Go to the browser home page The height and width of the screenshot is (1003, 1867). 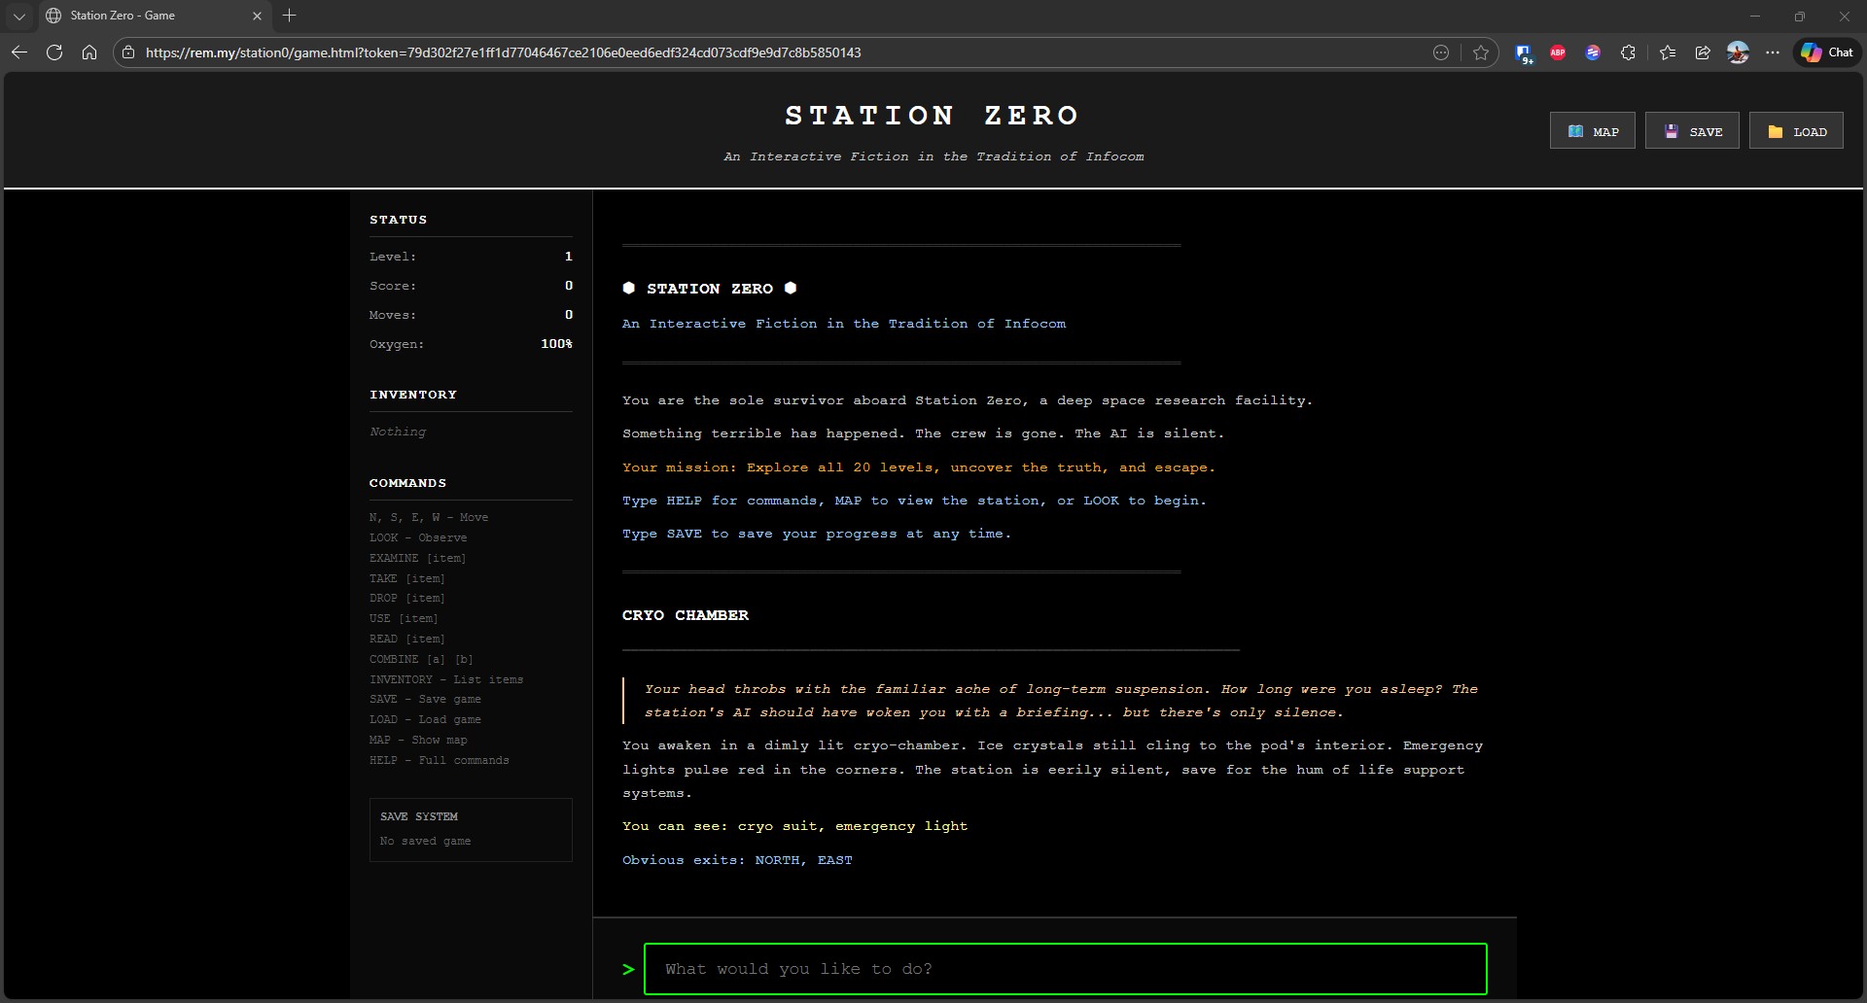[x=89, y=52]
